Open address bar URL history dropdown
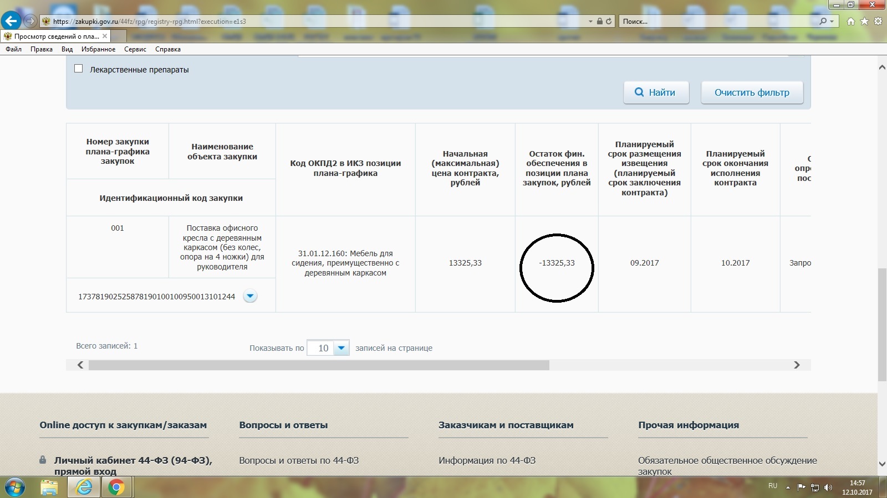This screenshot has height=498, width=887. tap(590, 22)
